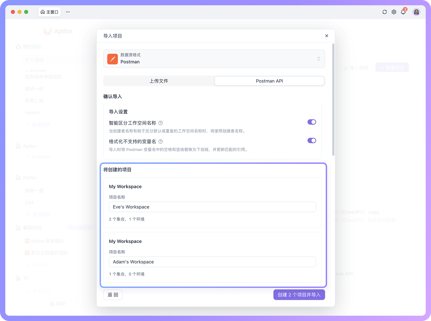Click the 导入设置 heading
Screen dimensions: 431x321
pyautogui.click(x=118, y=112)
